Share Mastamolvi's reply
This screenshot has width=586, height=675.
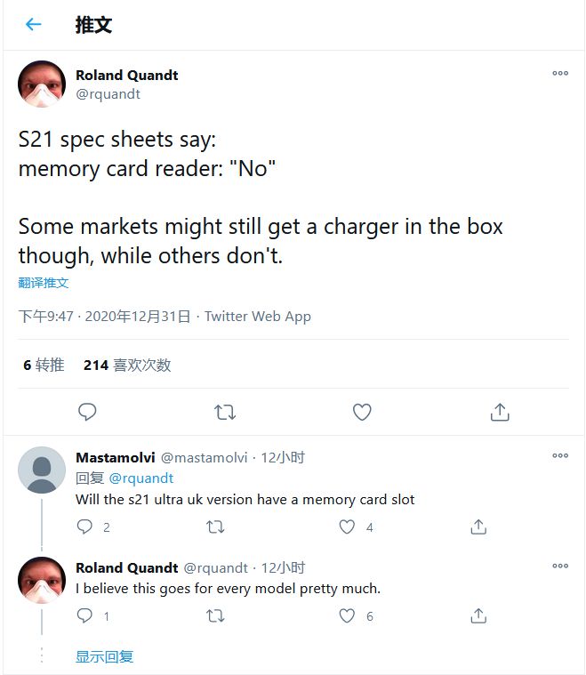pyautogui.click(x=478, y=526)
